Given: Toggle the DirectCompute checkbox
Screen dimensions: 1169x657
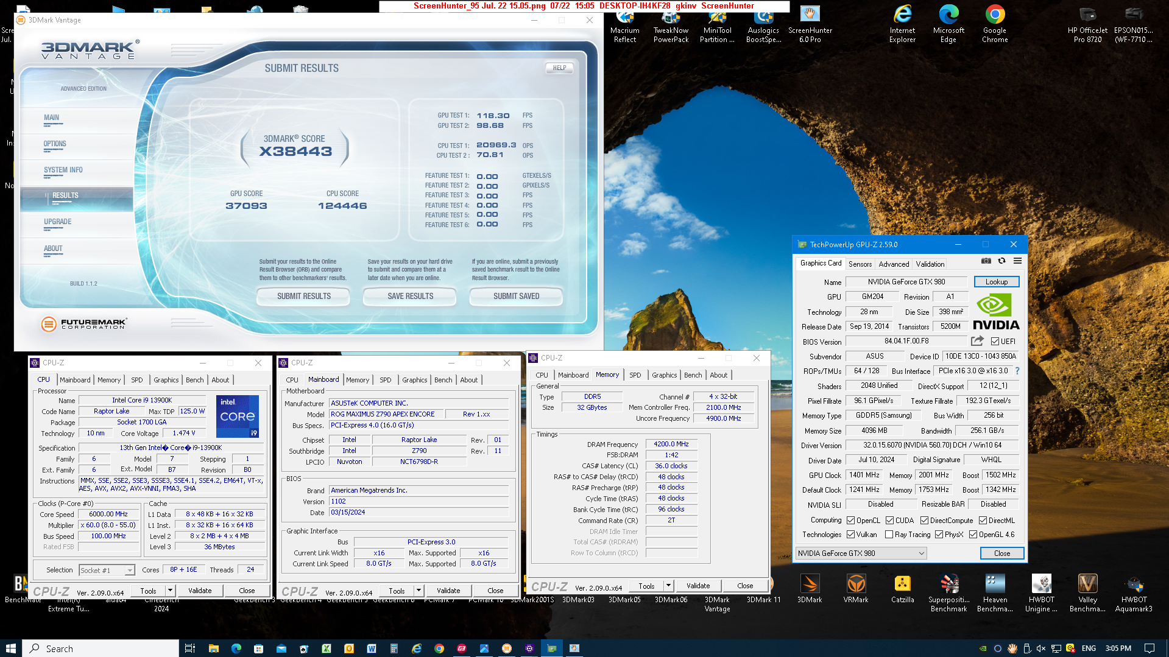Looking at the screenshot, I should coord(924,521).
